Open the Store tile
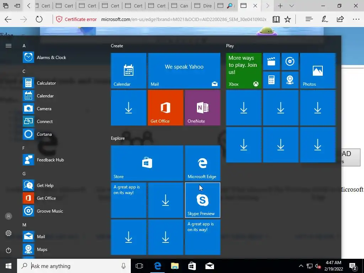Viewport: 364px width, 273px height. [147, 163]
